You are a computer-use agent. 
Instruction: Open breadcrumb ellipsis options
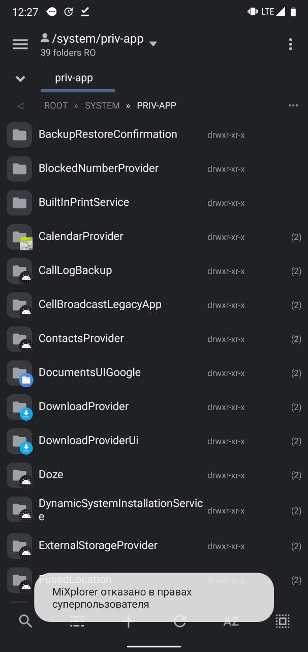point(293,105)
